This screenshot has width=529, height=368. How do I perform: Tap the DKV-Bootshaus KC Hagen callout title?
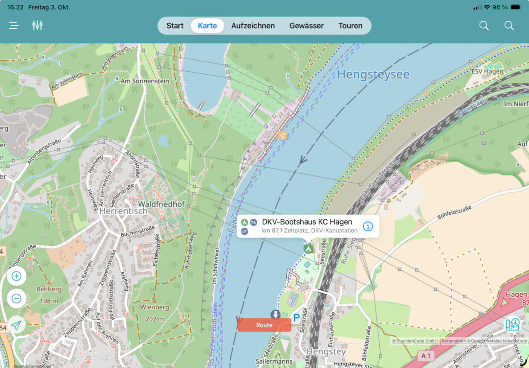[307, 222]
